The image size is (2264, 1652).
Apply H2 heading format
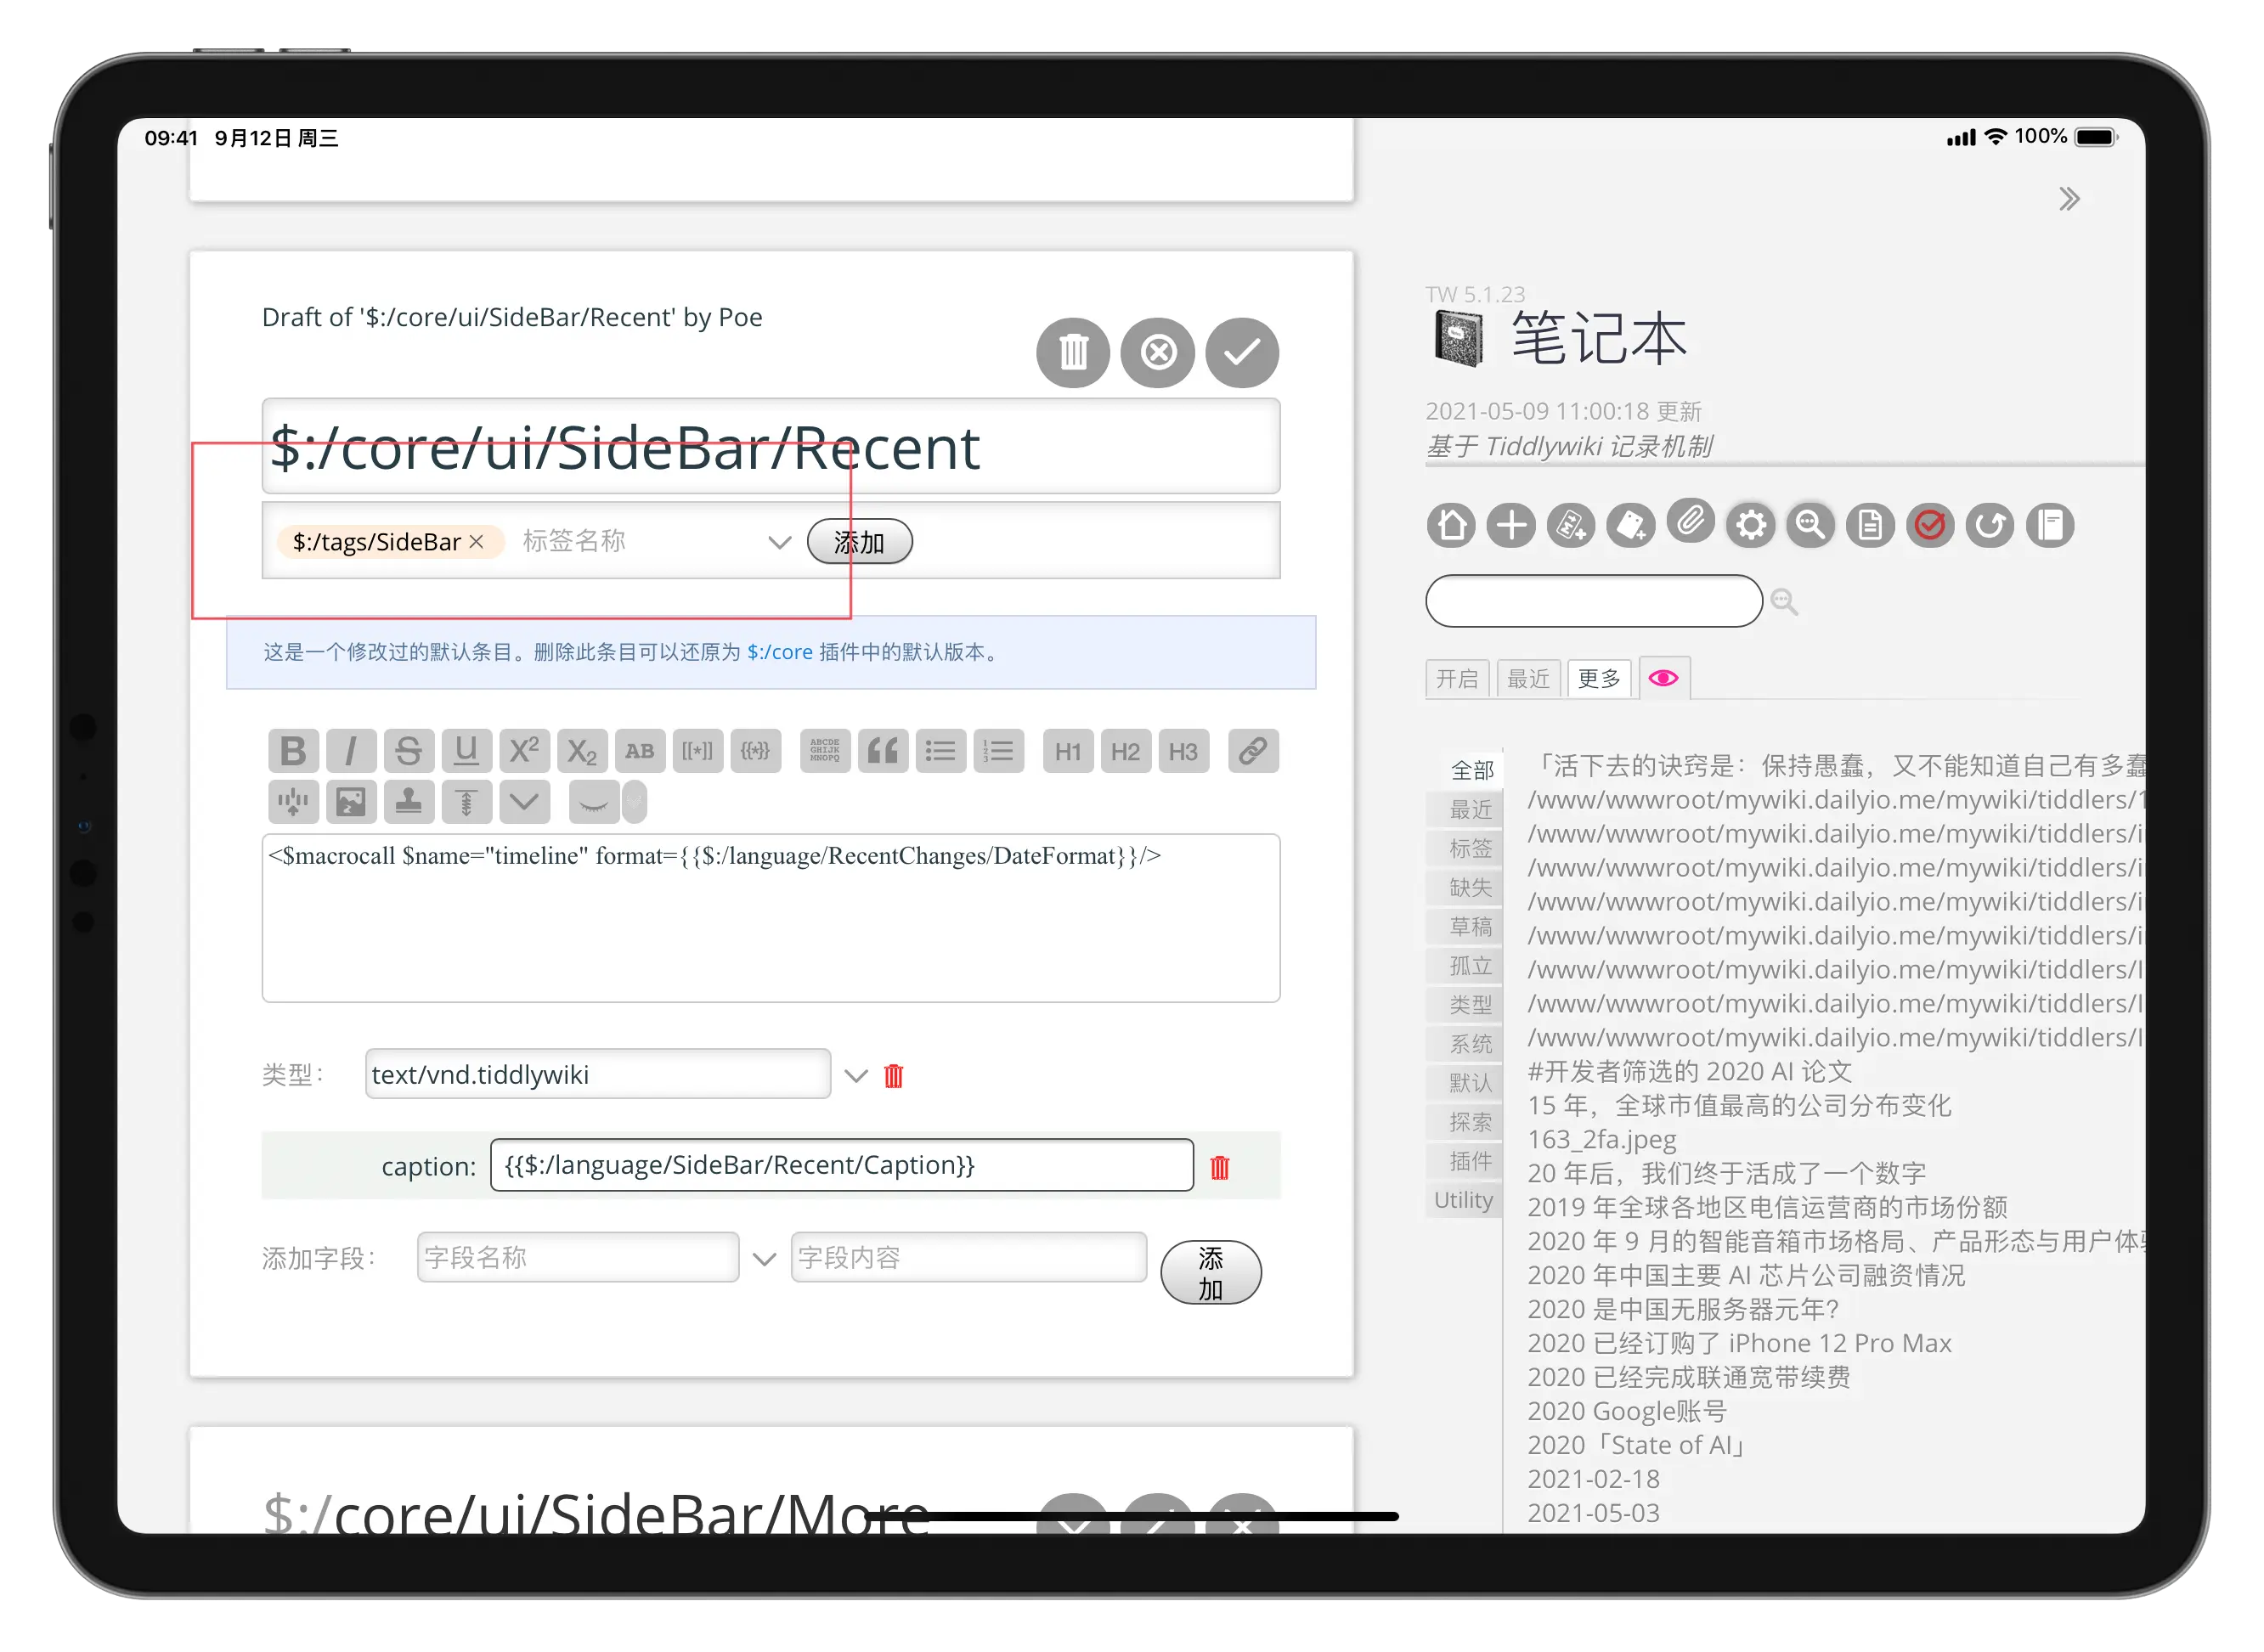pyautogui.click(x=1125, y=751)
